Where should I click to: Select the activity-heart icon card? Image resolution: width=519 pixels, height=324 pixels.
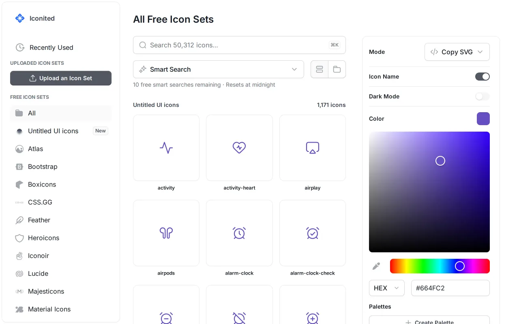[x=239, y=148]
